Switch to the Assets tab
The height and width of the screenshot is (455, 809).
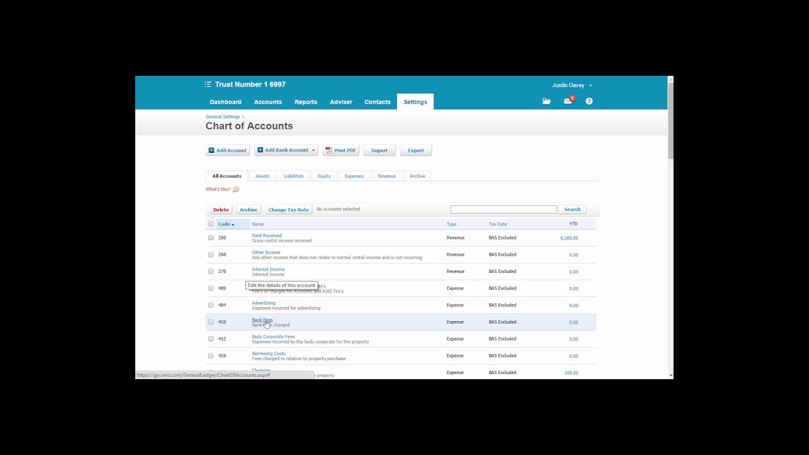coord(262,176)
